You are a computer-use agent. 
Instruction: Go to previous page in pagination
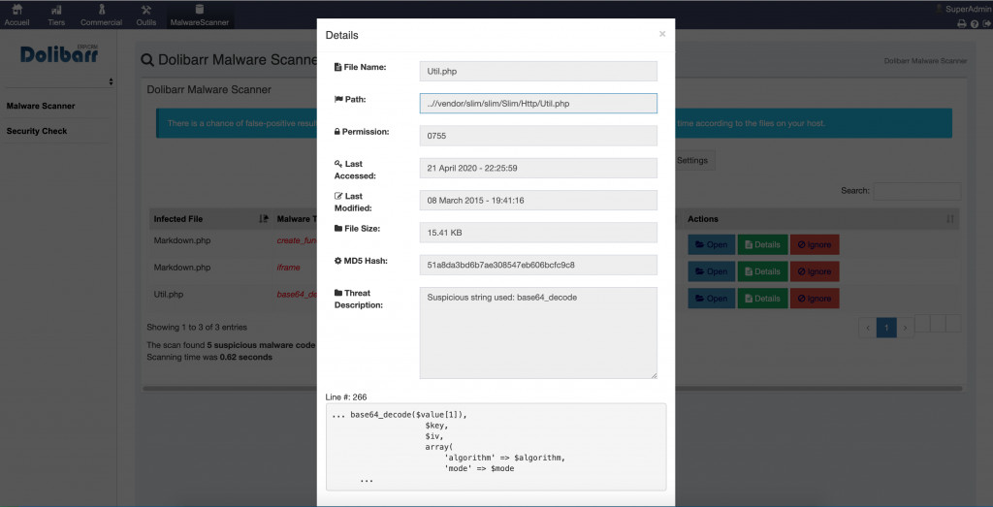click(868, 328)
